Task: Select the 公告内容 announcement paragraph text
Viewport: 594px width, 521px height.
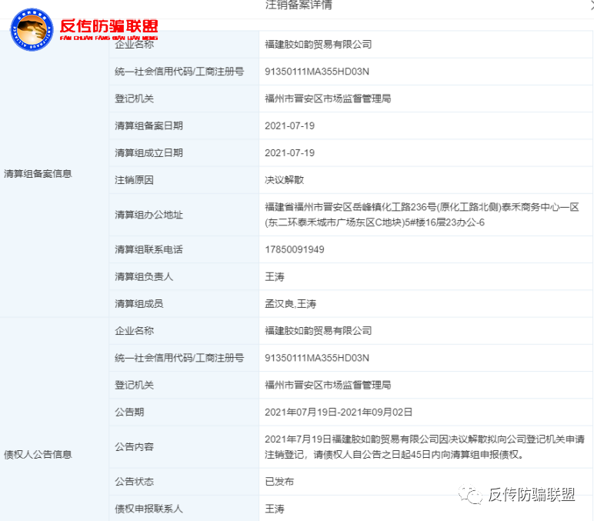Action: point(425,447)
